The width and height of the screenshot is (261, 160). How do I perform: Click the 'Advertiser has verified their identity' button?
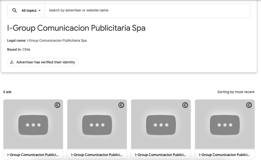point(43,62)
